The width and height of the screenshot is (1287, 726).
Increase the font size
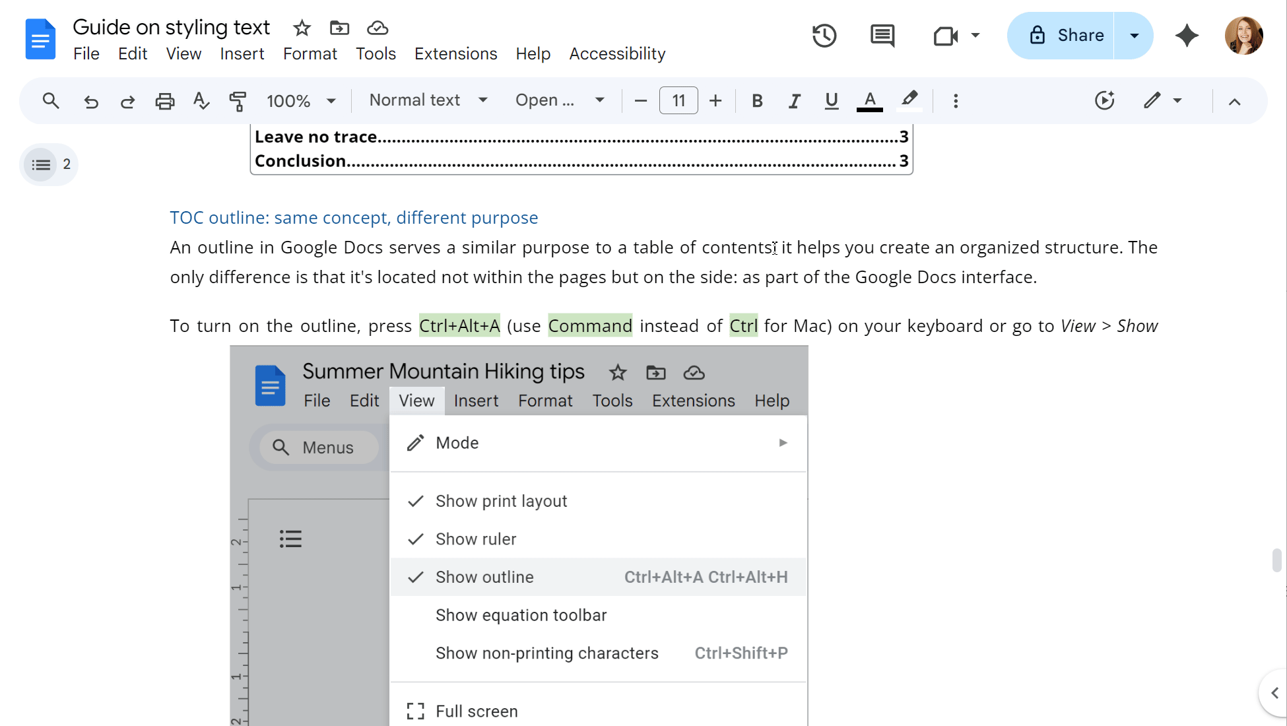715,101
